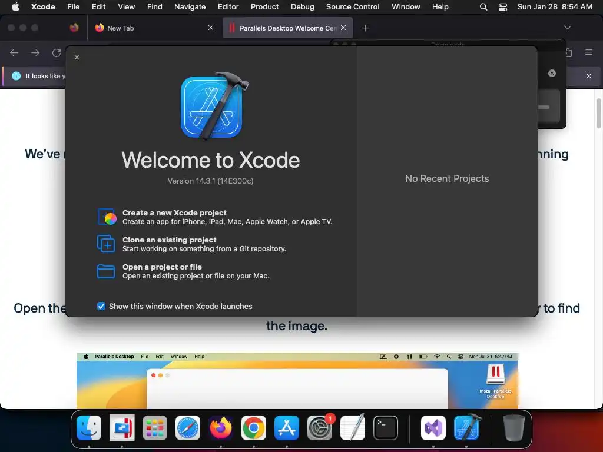Open a new Firefox tab with plus
The width and height of the screenshot is (603, 452).
365,28
